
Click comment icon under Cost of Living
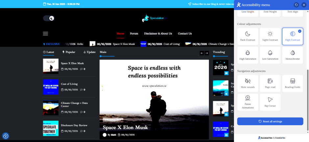82,90
